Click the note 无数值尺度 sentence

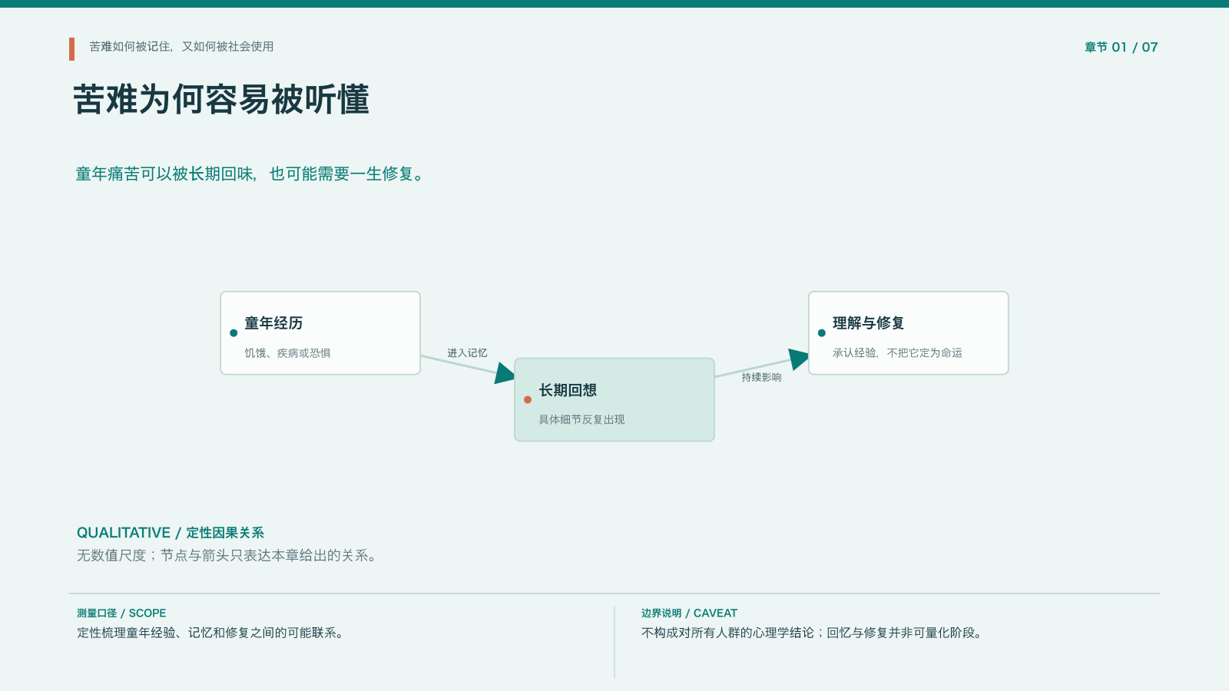coord(227,556)
